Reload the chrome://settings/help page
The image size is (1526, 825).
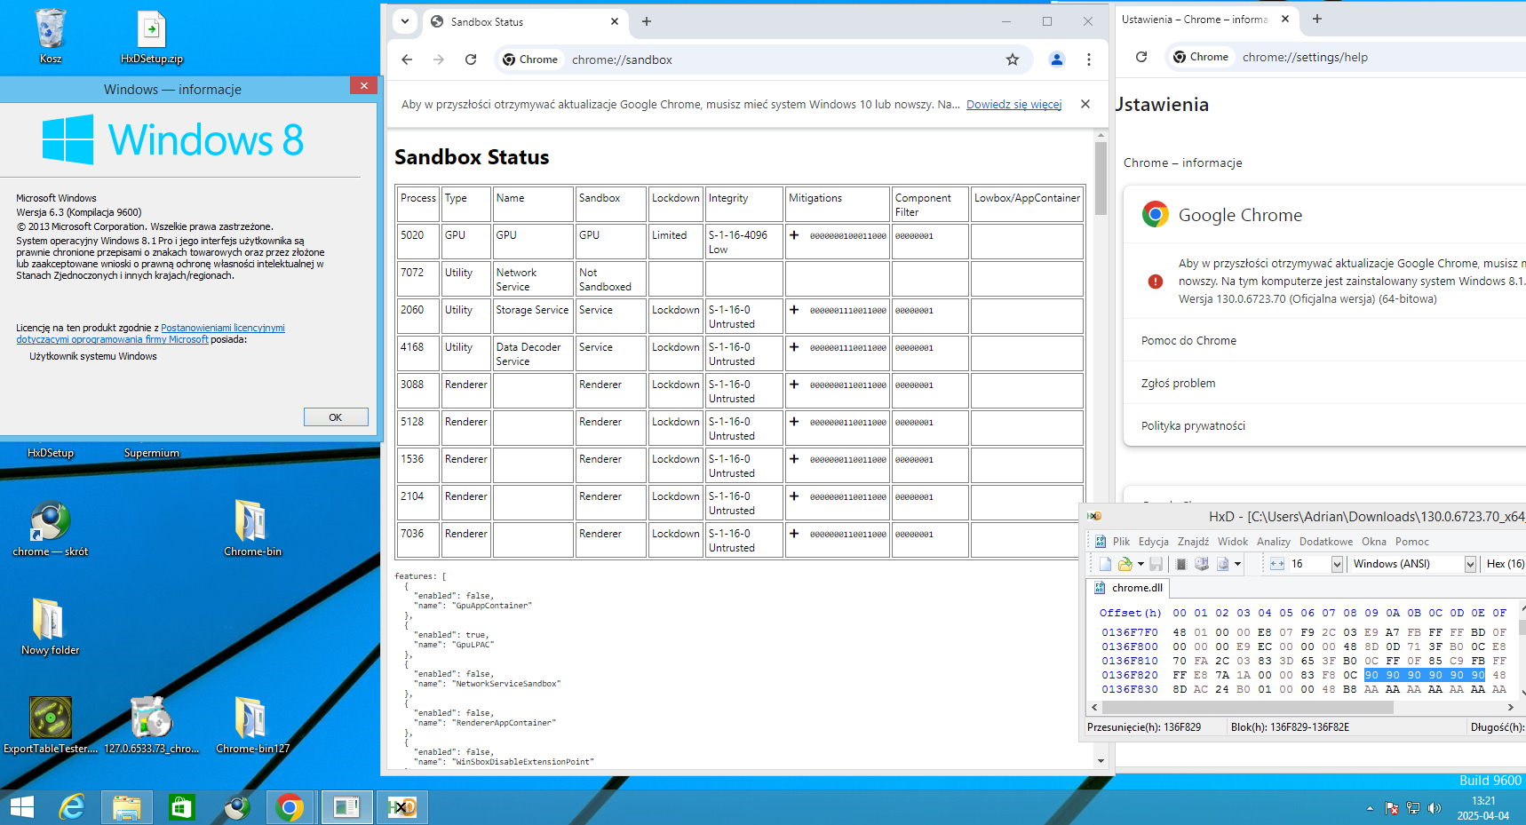tap(1141, 57)
